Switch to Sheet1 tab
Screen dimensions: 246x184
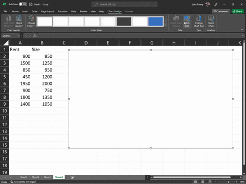(x=47, y=177)
